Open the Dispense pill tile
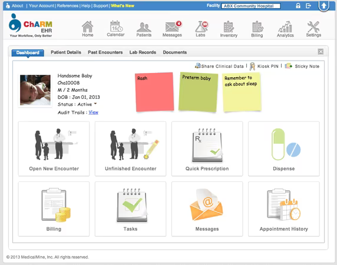This screenshot has width=337, height=265. tap(284, 149)
